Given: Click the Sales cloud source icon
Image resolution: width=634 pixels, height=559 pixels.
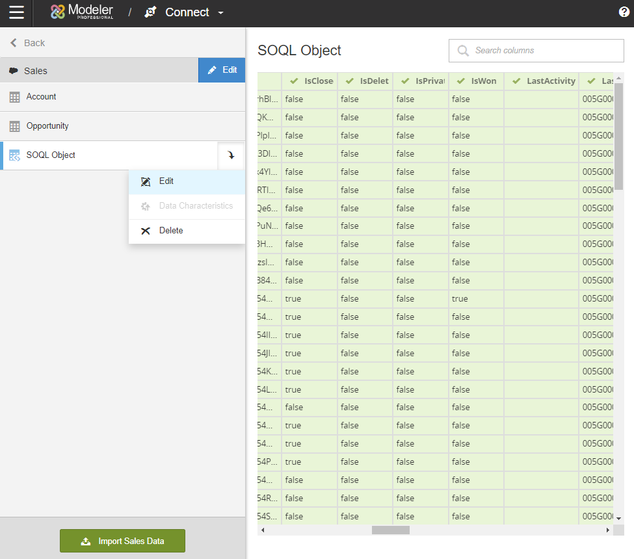Looking at the screenshot, I should pos(14,71).
